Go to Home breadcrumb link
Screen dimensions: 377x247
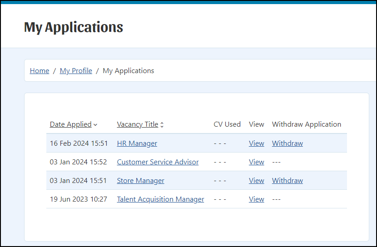[40, 71]
